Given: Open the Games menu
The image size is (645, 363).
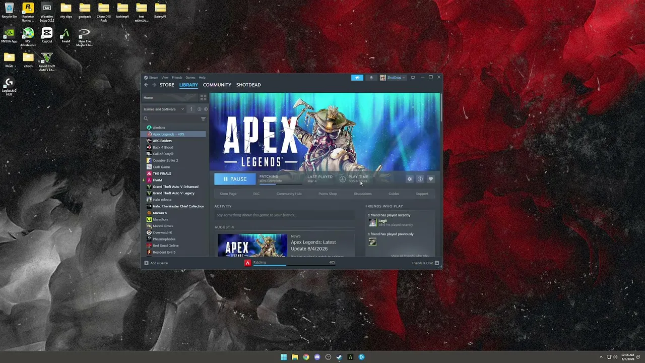Looking at the screenshot, I should click(x=190, y=78).
